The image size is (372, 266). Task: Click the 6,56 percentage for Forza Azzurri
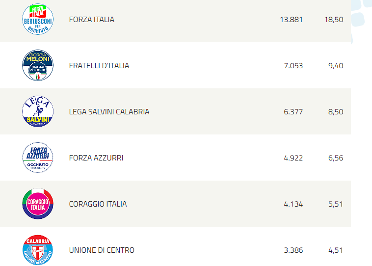(x=336, y=158)
